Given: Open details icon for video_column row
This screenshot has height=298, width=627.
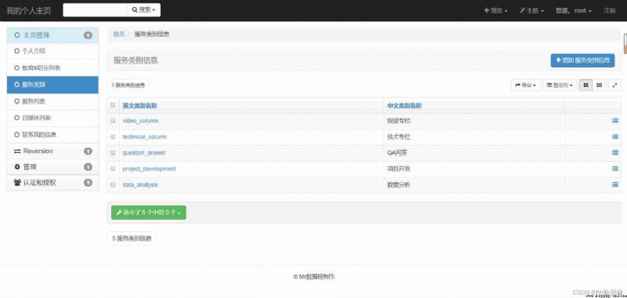Looking at the screenshot, I should coord(615,121).
